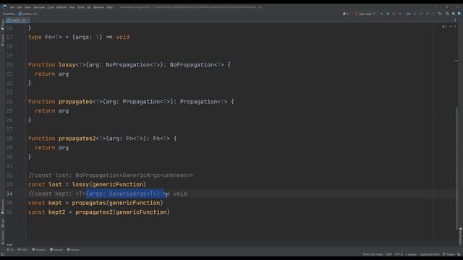
Task: Click the stop process icon
Action: coord(400,14)
